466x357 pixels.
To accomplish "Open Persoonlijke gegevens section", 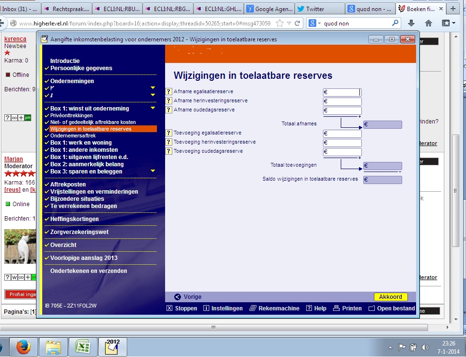I will [x=81, y=68].
